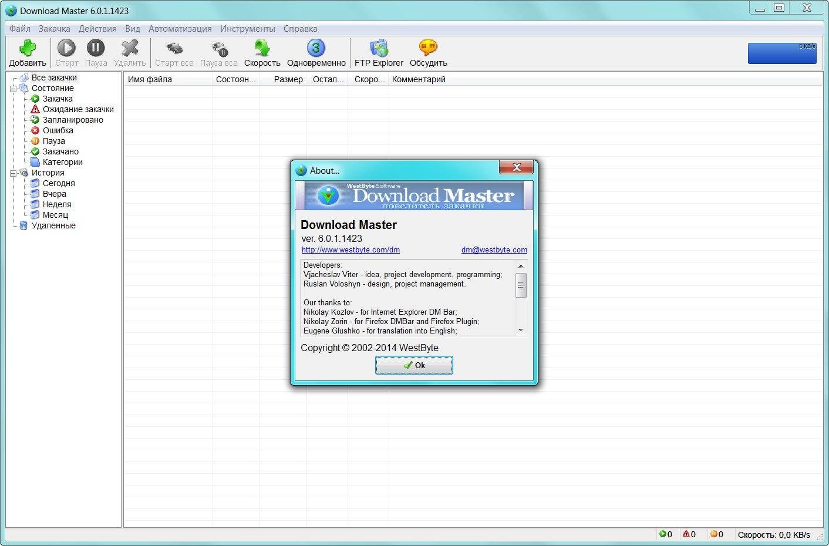This screenshot has width=829, height=546.
Task: Open the Закачка menu
Action: [x=54, y=29]
